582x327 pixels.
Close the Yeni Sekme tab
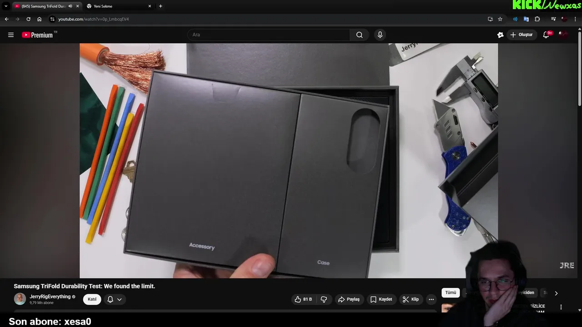150,6
